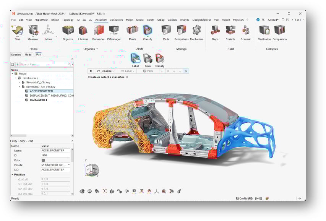326x221 pixels.
Task: Open the Include dropdown in Entity Editor
Action: point(69,165)
